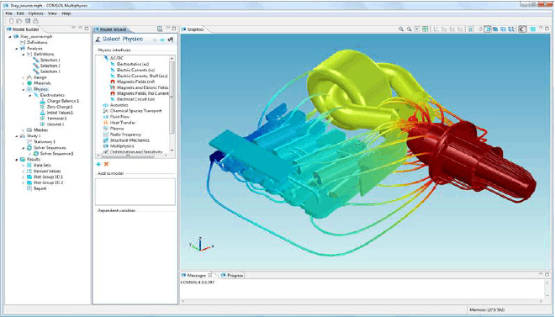Click the Zoom Box icon in Graphics toolbar
555x317 pixels.
tap(417, 29)
